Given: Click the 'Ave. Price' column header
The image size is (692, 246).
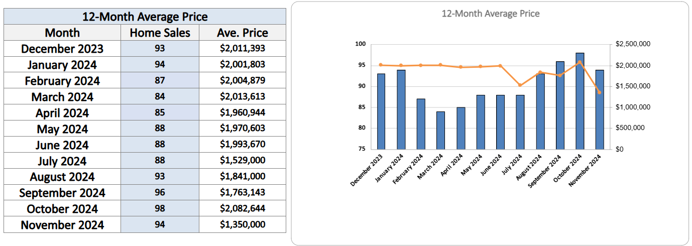Looking at the screenshot, I should coord(243,33).
